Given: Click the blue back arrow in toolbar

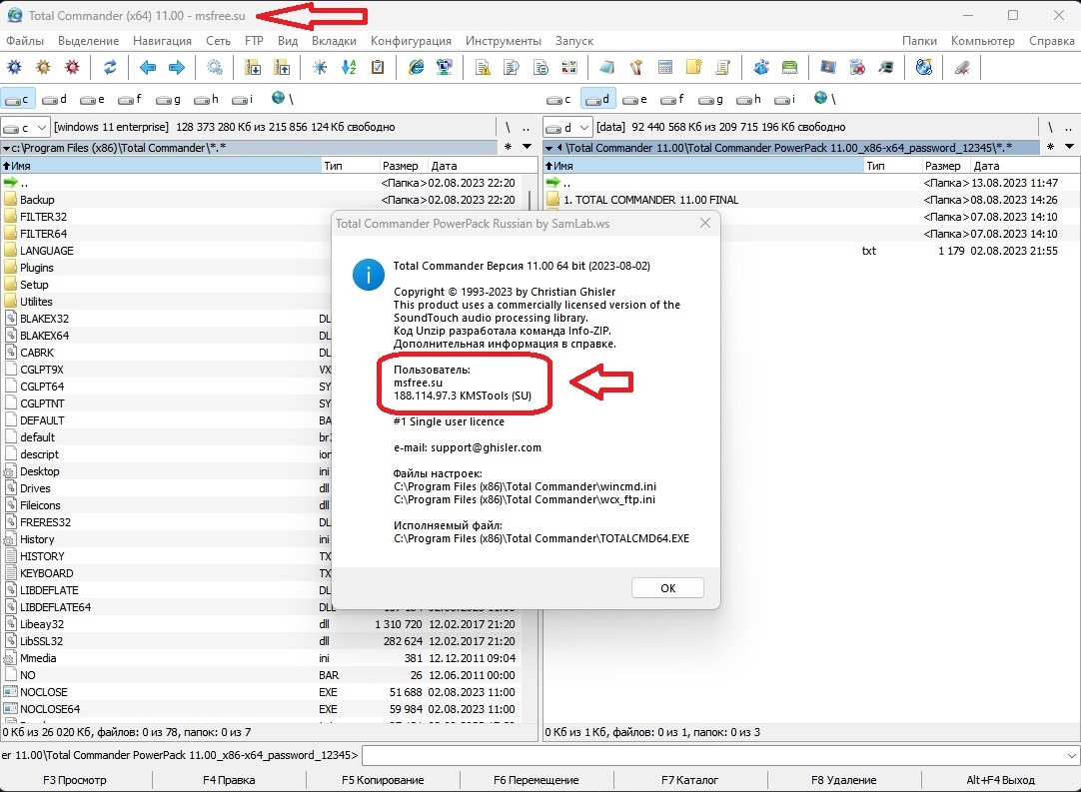Looking at the screenshot, I should (148, 68).
